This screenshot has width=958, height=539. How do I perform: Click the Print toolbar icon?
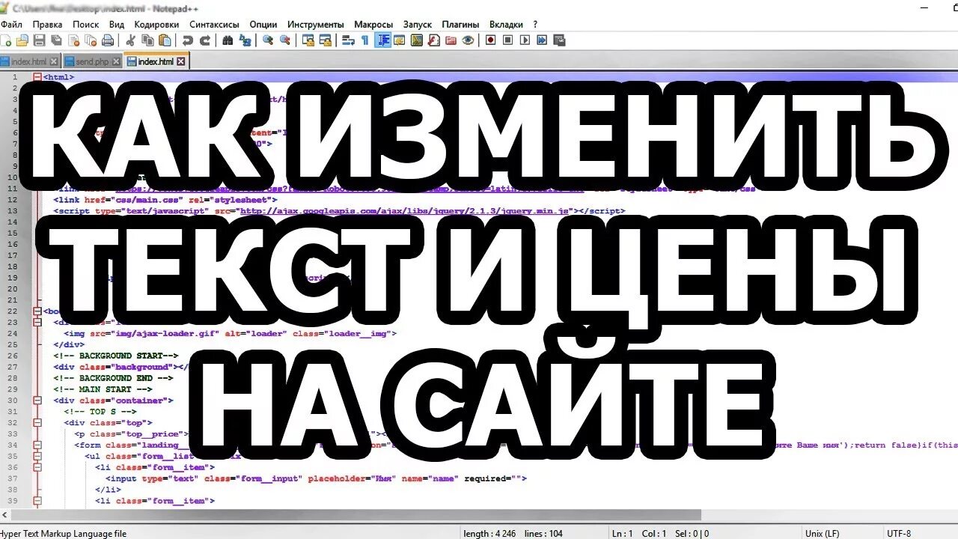tap(108, 40)
